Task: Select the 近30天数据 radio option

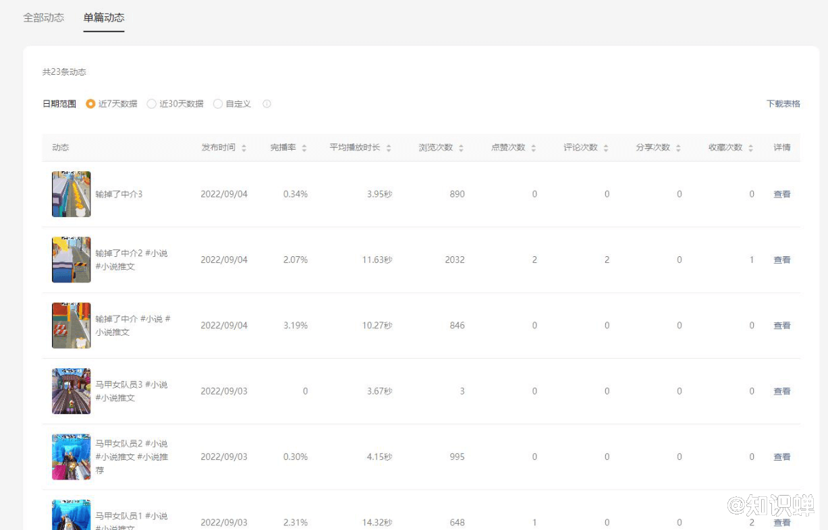Action: point(151,104)
